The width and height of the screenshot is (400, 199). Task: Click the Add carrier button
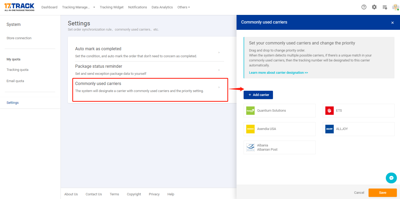[x=258, y=95]
